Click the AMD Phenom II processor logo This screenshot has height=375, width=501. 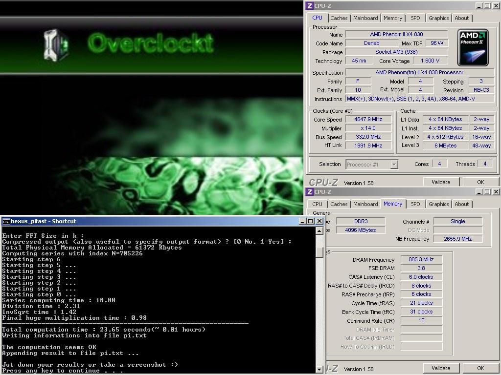pyautogui.click(x=473, y=47)
